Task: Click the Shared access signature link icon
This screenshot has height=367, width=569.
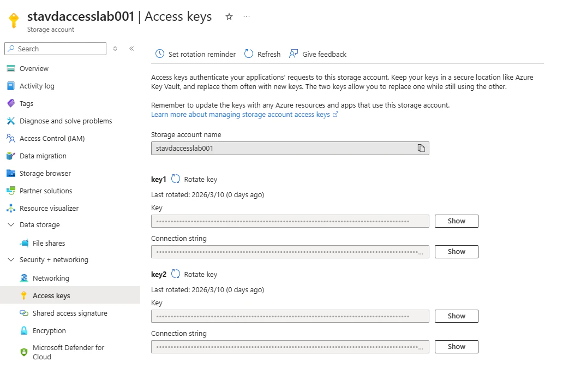Action: pos(24,313)
